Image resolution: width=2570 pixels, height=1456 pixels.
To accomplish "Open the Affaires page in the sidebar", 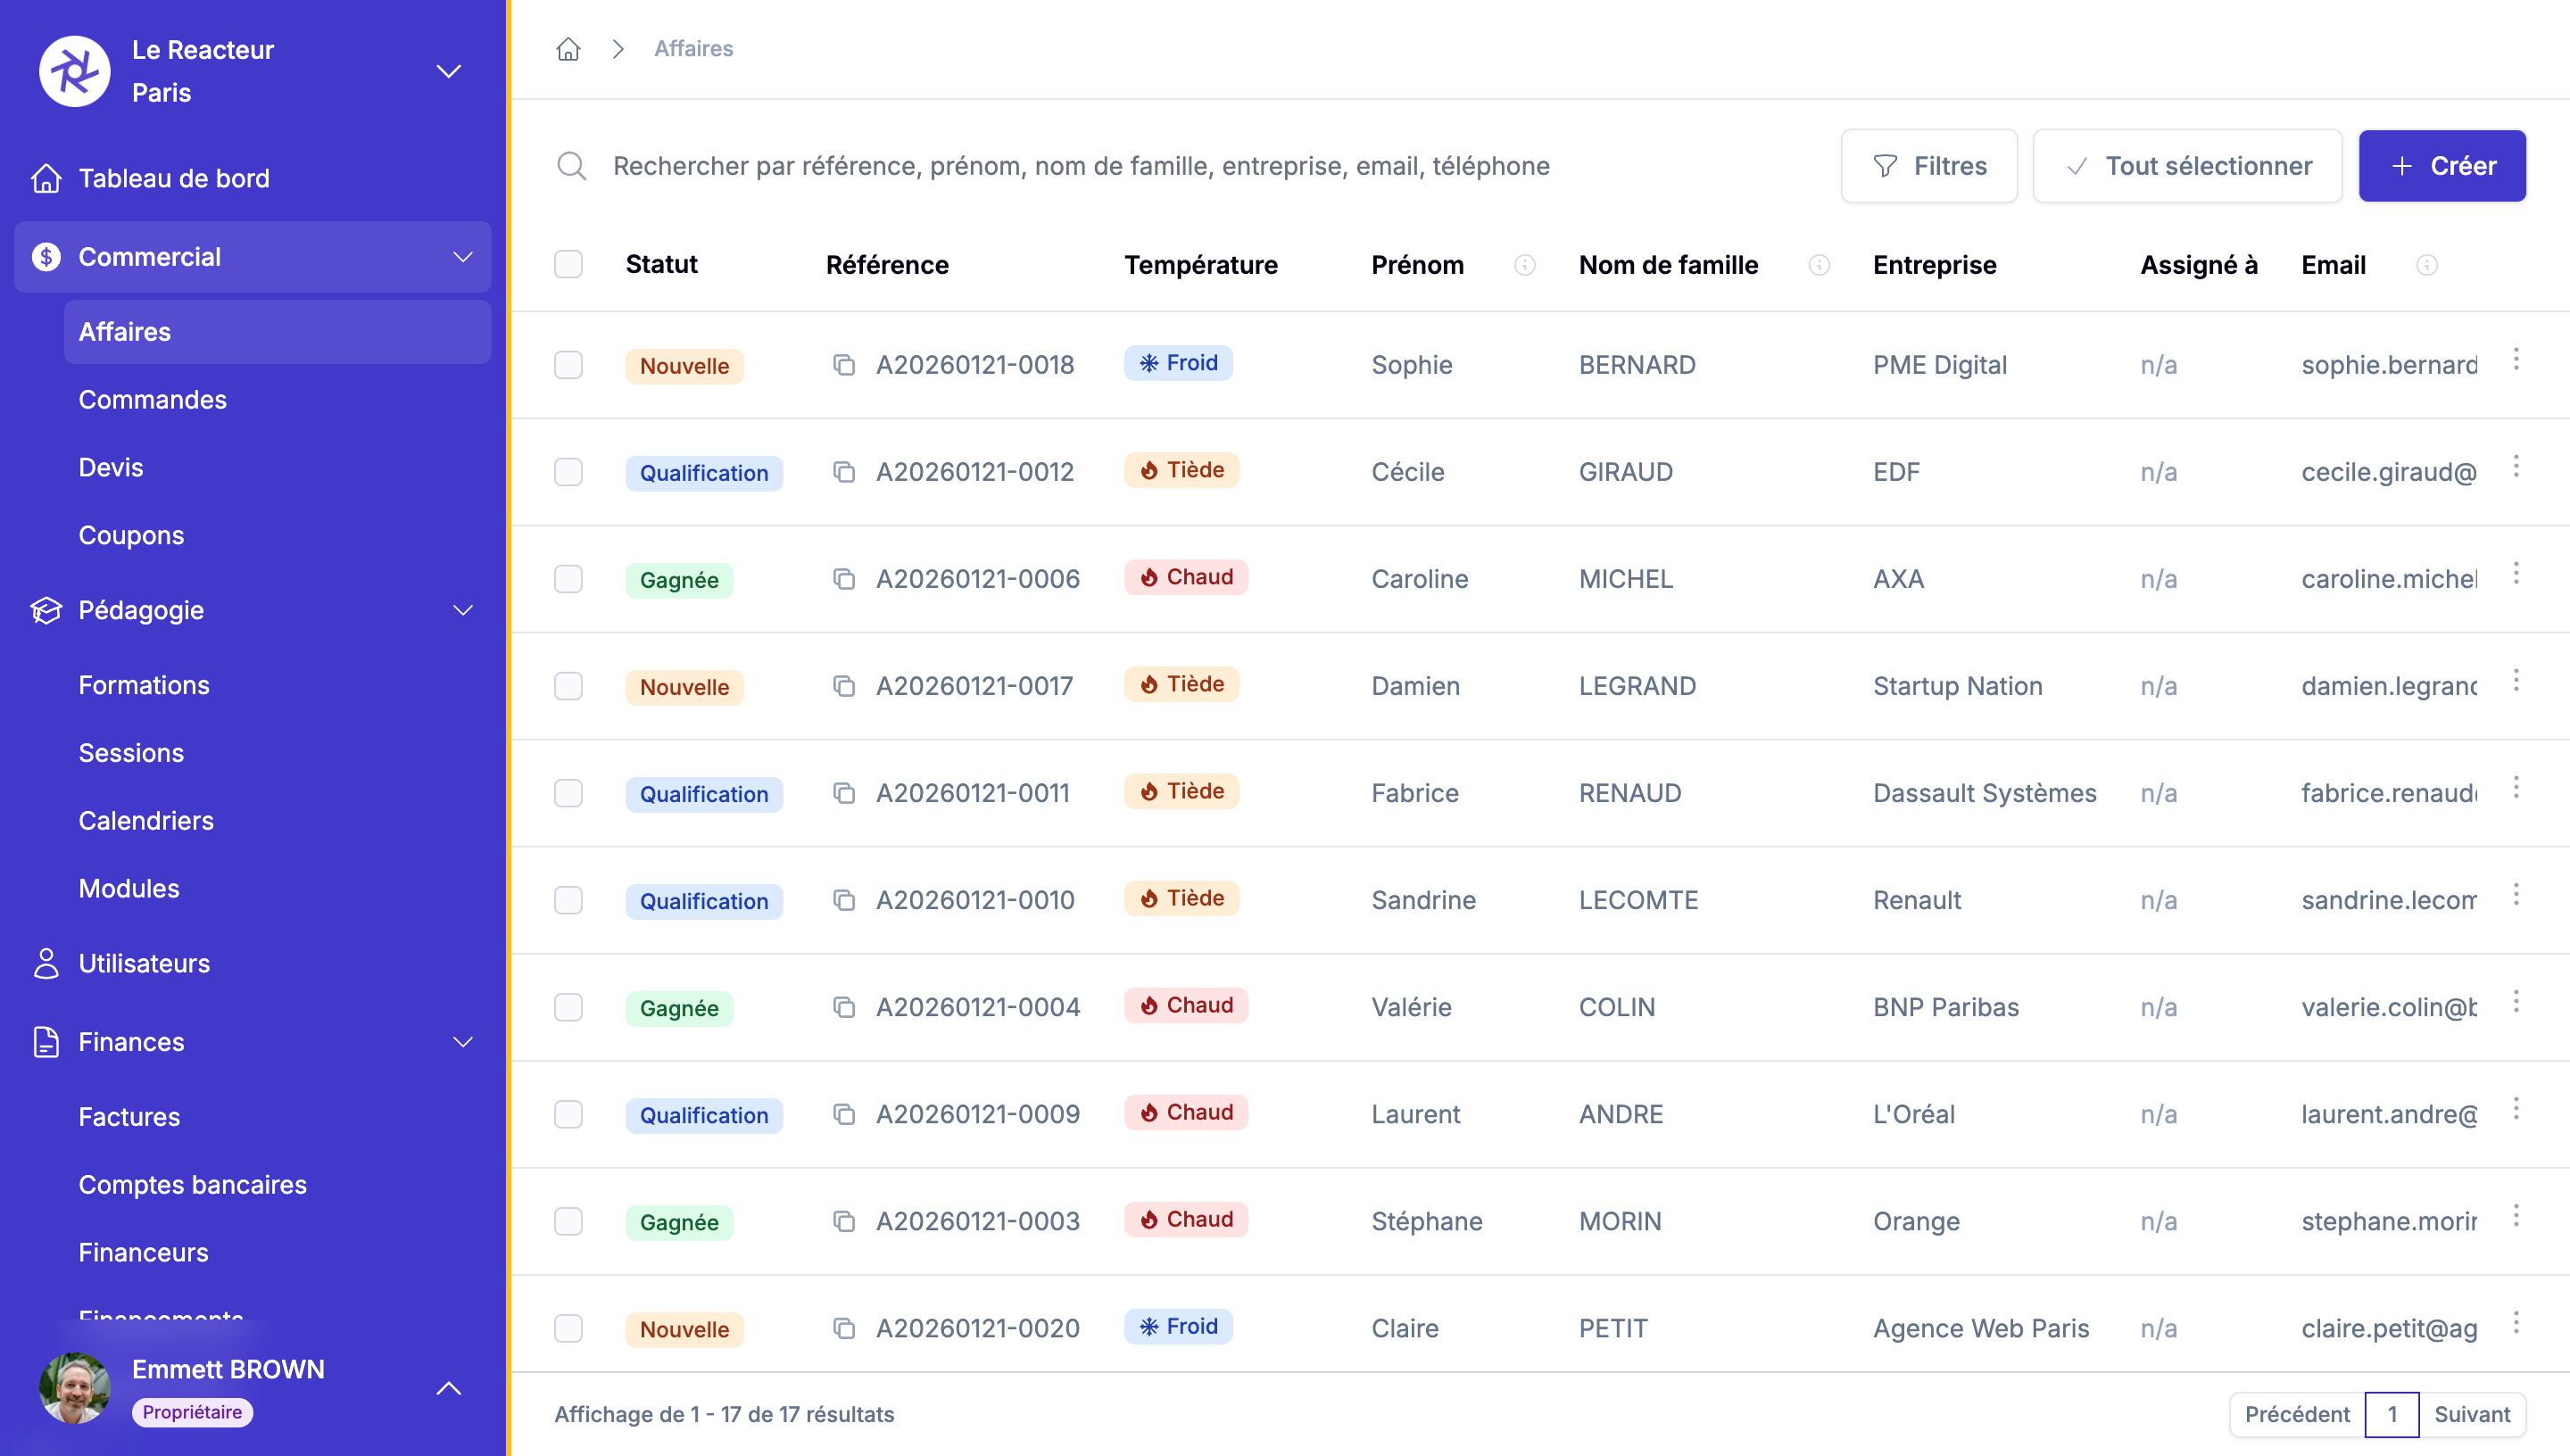I will [x=124, y=331].
